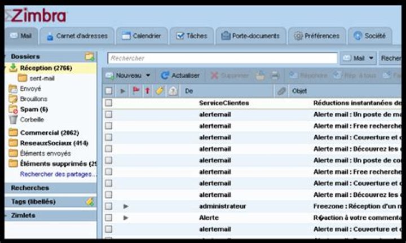The height and width of the screenshot is (243, 406).
Task: Switch to the Calendrier tab
Action: (x=142, y=36)
